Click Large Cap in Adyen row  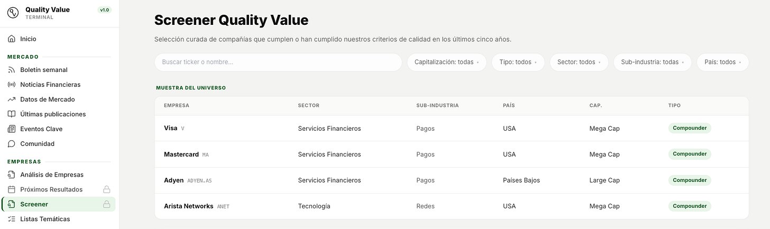coord(604,180)
